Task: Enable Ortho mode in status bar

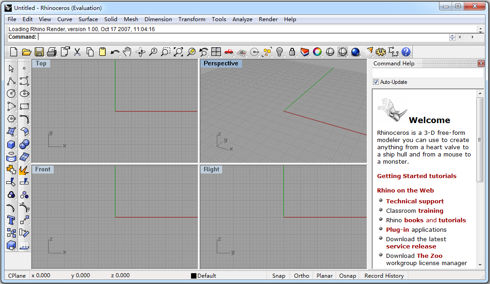Action: [x=302, y=275]
